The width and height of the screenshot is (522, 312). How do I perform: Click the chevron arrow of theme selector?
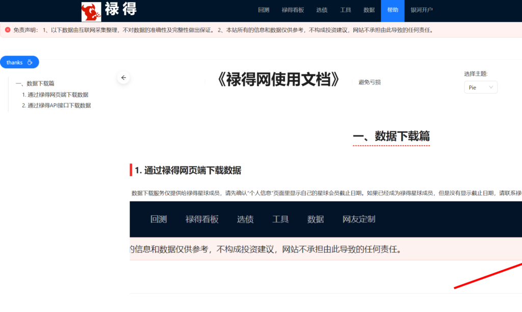491,88
